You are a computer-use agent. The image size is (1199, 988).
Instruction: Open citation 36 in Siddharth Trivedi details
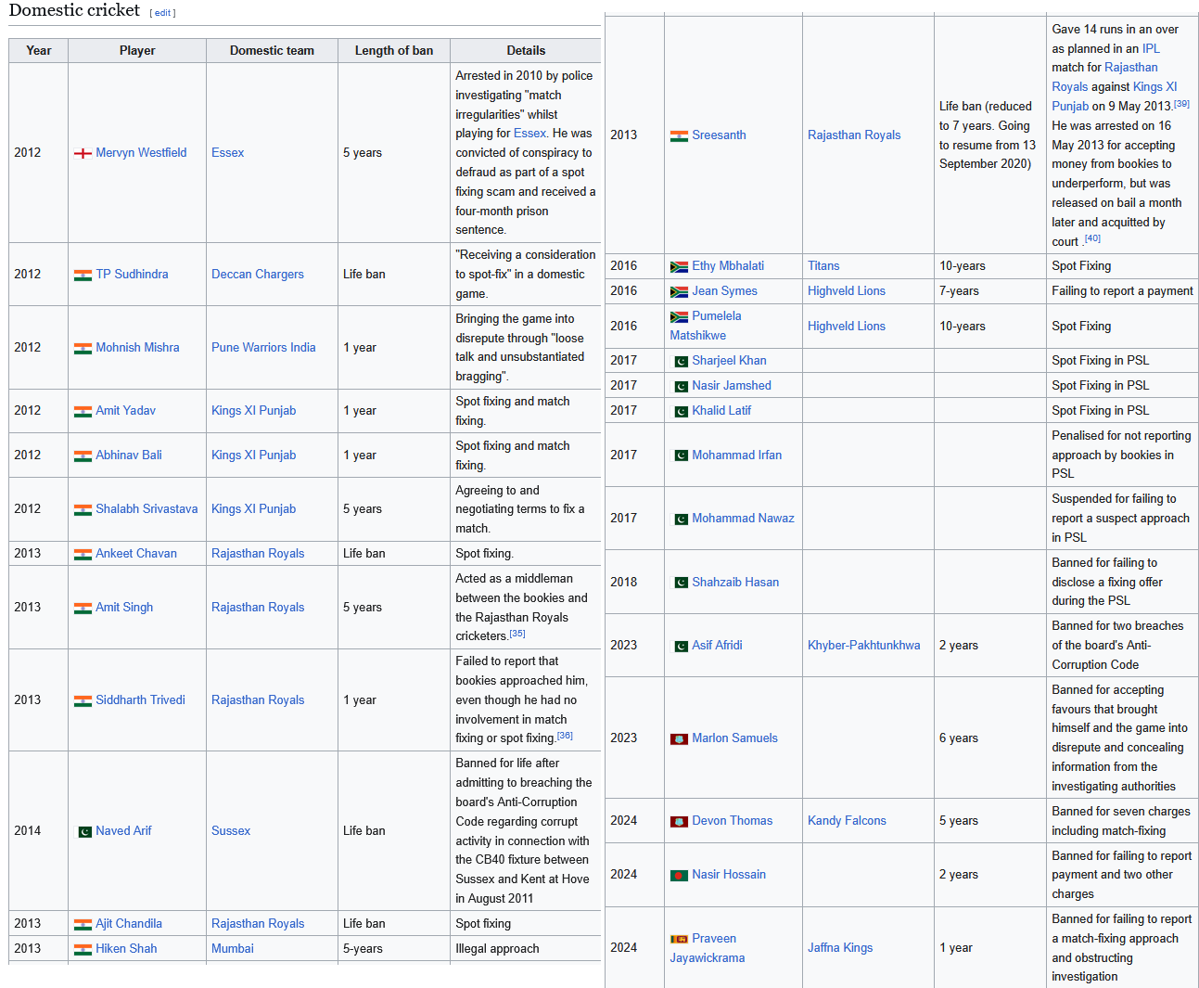pos(565,736)
